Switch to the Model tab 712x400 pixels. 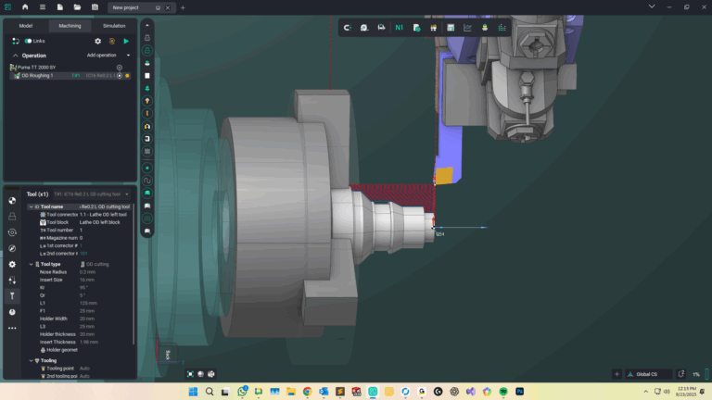26,26
